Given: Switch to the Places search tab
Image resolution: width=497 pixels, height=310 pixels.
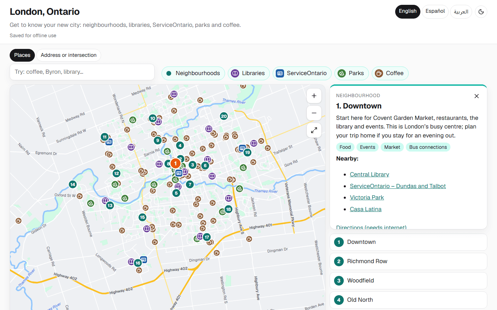Looking at the screenshot, I should pyautogui.click(x=22, y=55).
